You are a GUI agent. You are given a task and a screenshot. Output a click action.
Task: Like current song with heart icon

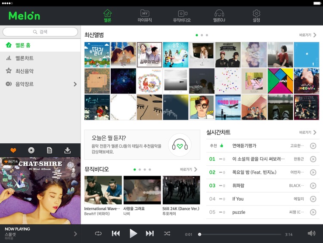(x=13, y=150)
